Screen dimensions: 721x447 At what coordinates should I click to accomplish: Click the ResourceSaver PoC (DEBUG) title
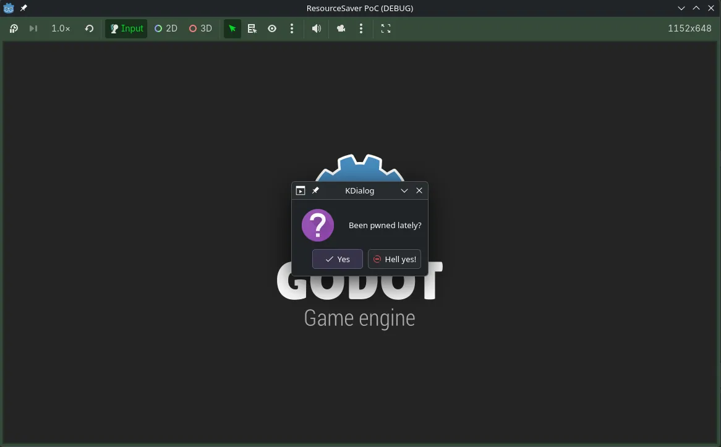pyautogui.click(x=360, y=8)
